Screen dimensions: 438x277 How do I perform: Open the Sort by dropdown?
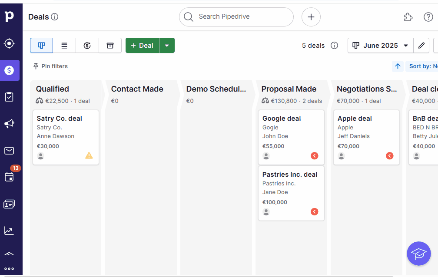[x=422, y=66]
